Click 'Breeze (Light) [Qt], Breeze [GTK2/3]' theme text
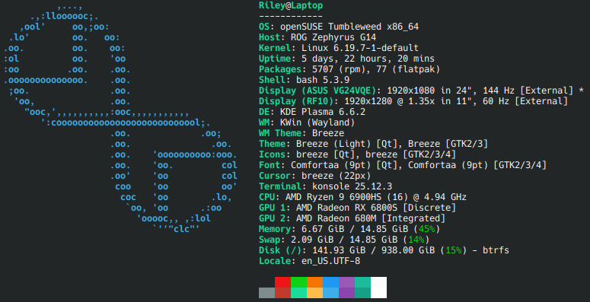The width and height of the screenshot is (590, 302). click(392, 144)
